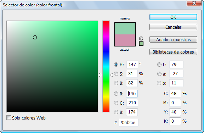Click the R field showing 146

point(132,94)
